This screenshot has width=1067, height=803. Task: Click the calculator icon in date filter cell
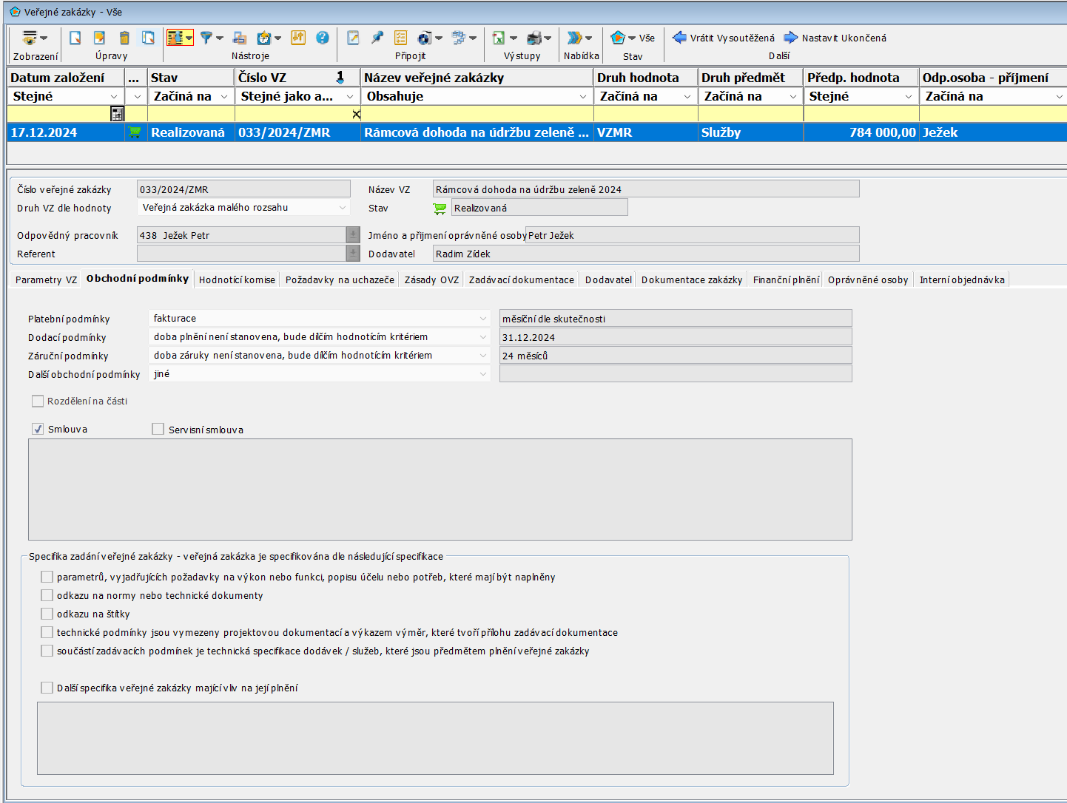click(117, 114)
